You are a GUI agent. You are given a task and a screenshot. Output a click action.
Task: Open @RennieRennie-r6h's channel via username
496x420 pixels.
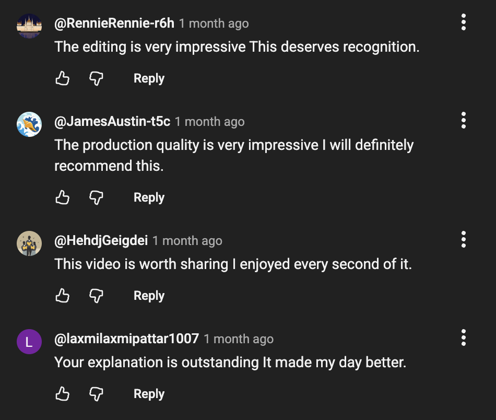[114, 24]
